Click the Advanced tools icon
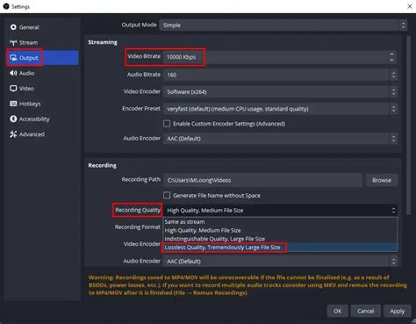The width and height of the screenshot is (416, 324). click(13, 134)
